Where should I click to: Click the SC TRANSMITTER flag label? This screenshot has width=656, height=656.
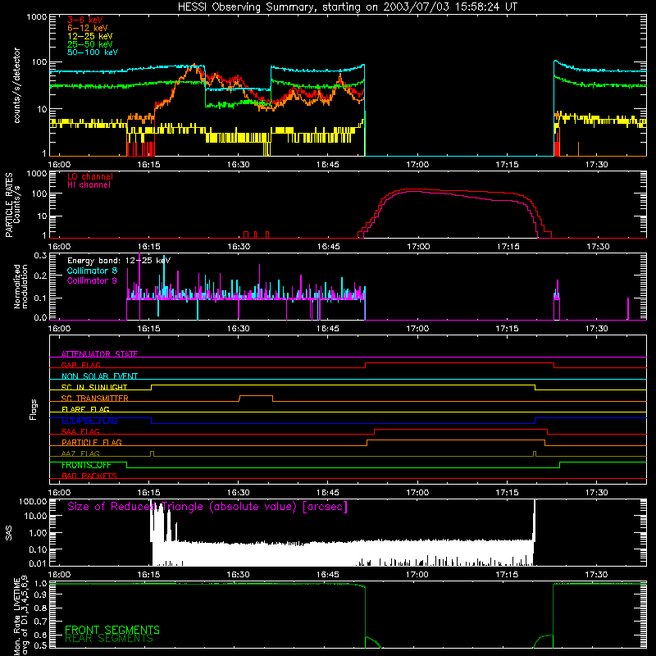[x=95, y=399]
